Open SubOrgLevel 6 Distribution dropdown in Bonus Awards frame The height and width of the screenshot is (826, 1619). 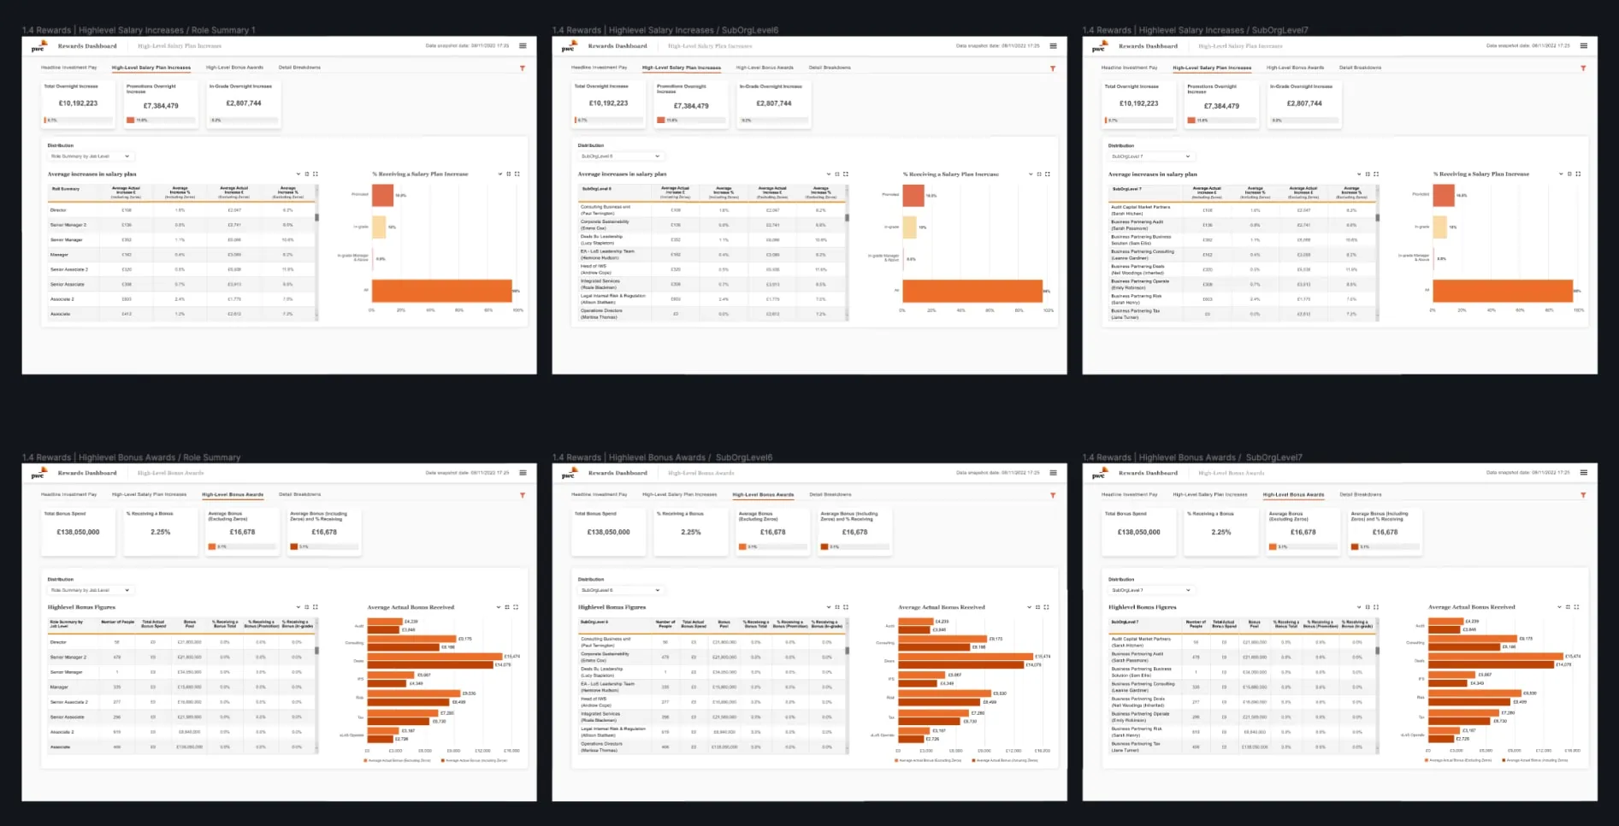pyautogui.click(x=620, y=590)
